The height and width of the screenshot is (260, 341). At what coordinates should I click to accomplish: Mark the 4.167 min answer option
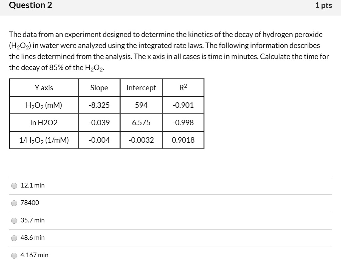14,255
